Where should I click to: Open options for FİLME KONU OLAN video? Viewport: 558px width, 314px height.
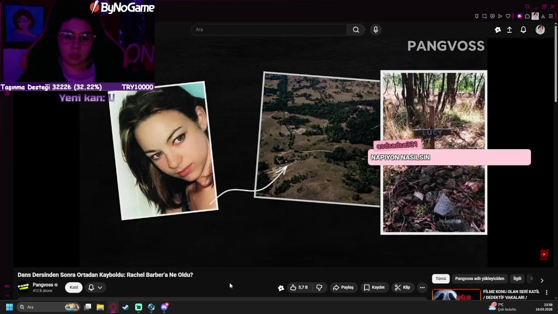pos(547,293)
